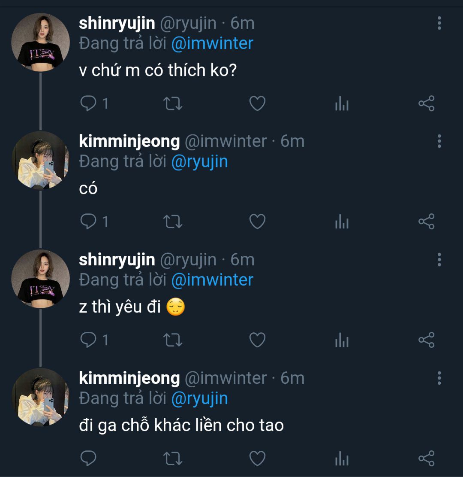Like the "v chứ m có thích ko?" tweet
Viewport: 463px width, 477px height.
[257, 103]
